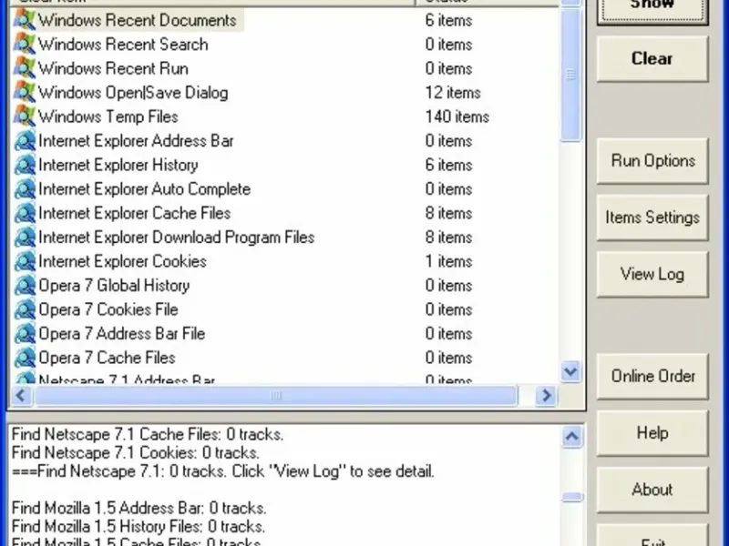
Task: Click the log pane scrollbar thumb
Action: click(572, 497)
